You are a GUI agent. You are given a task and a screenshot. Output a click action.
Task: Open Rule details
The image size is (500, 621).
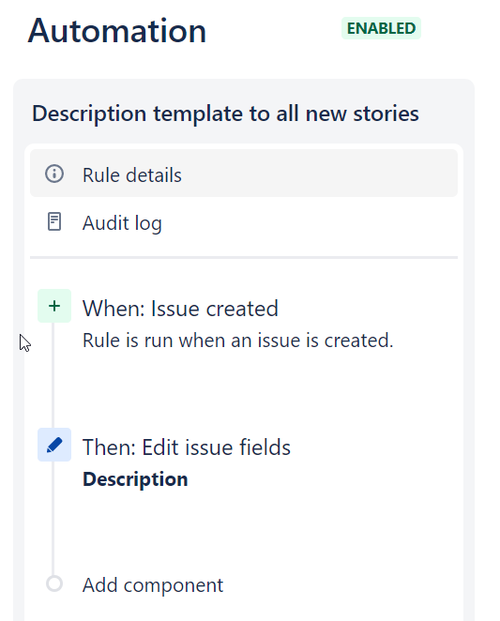pyautogui.click(x=244, y=174)
